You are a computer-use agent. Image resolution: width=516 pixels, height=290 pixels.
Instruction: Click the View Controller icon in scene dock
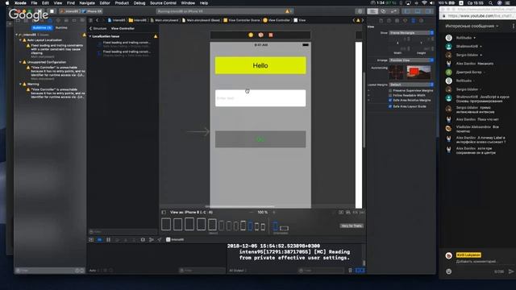coord(251,35)
